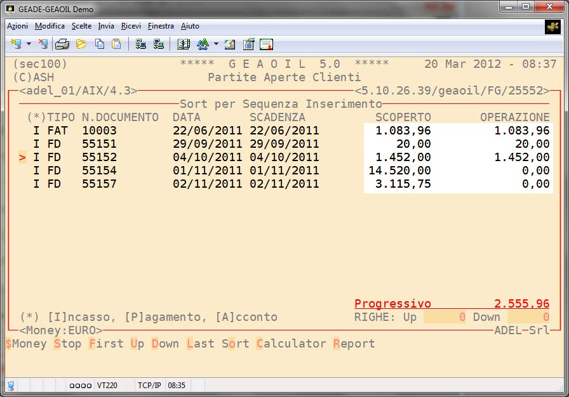Image resolution: width=569 pixels, height=397 pixels.
Task: Click the connection status icon in status bar
Action: pos(11,385)
